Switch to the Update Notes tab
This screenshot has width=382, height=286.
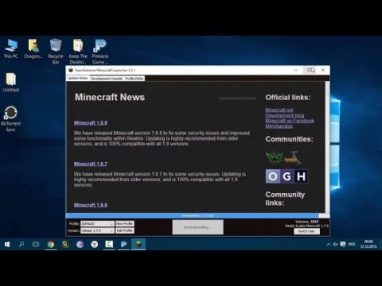pyautogui.click(x=77, y=78)
